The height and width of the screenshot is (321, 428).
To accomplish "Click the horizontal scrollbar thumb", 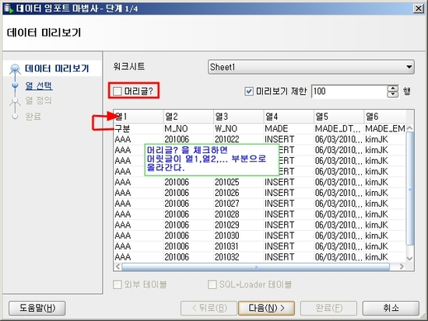I will point(256,267).
